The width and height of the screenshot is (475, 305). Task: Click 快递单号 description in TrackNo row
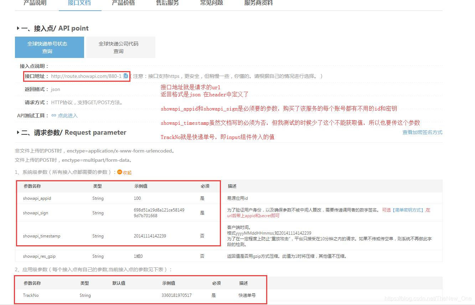[247, 295]
